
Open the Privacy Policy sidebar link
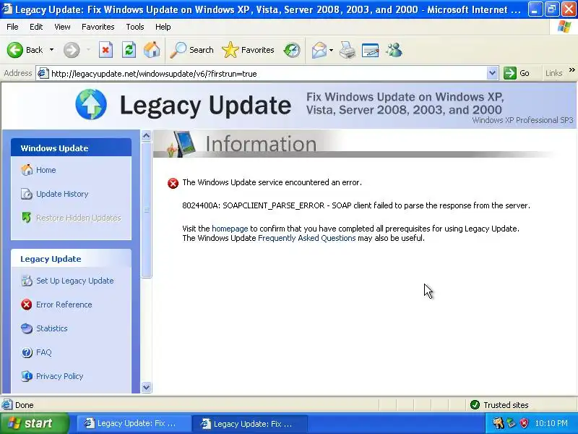click(x=60, y=376)
